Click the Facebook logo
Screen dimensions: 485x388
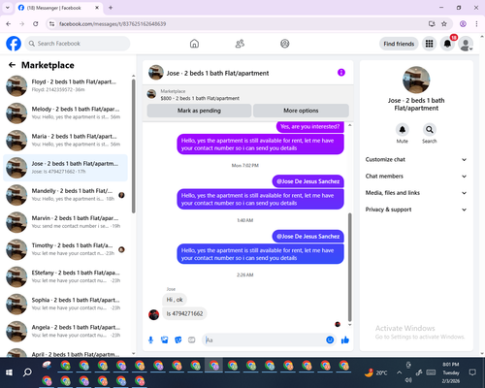point(14,44)
